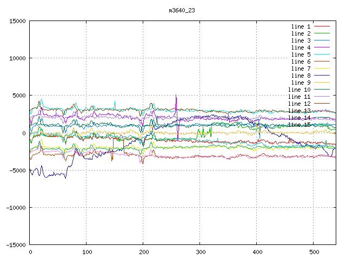The width and height of the screenshot is (346, 259).
Task: Click the red line 1 legend sample
Action: coord(322,26)
